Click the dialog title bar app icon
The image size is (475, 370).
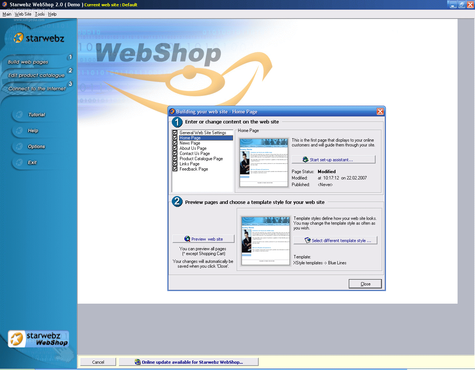[x=172, y=111]
